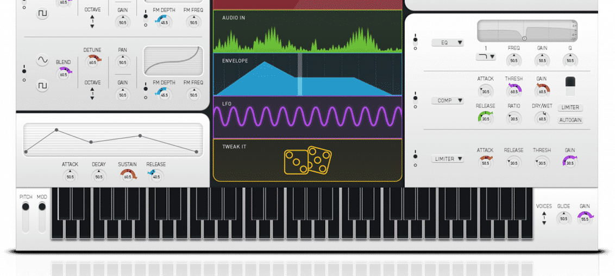The image size is (615, 276).
Task: Select the sine waveform icon above Blend
Action: (x=42, y=61)
